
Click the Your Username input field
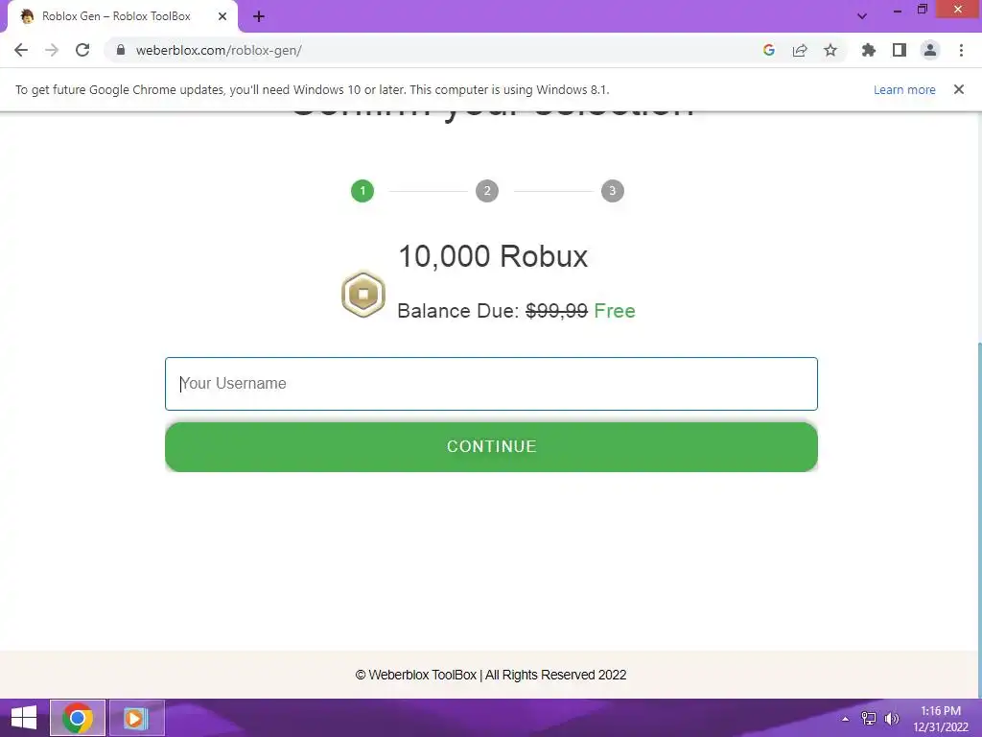point(491,384)
